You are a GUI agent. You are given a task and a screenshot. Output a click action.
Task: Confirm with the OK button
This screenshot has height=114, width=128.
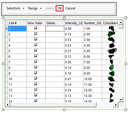point(59,8)
